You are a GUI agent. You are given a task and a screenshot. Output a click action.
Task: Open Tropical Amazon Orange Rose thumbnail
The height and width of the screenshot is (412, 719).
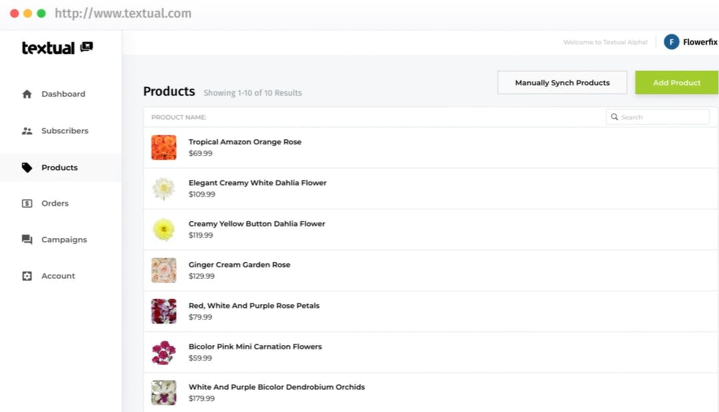(164, 148)
